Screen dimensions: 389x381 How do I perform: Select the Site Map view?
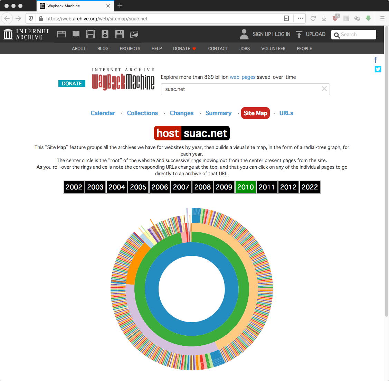[255, 113]
